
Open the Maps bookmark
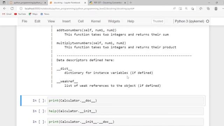[x=33, y=14]
